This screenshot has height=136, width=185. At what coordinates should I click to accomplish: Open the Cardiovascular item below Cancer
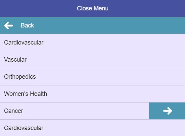tap(92, 128)
